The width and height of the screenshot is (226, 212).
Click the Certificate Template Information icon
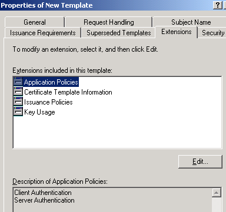point(18,92)
